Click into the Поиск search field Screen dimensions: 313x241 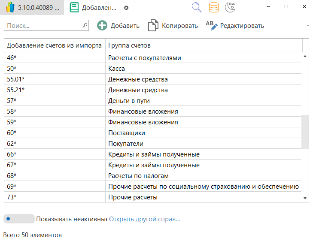[x=43, y=26]
